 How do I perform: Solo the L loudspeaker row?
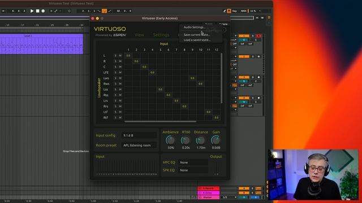[x=115, y=56]
